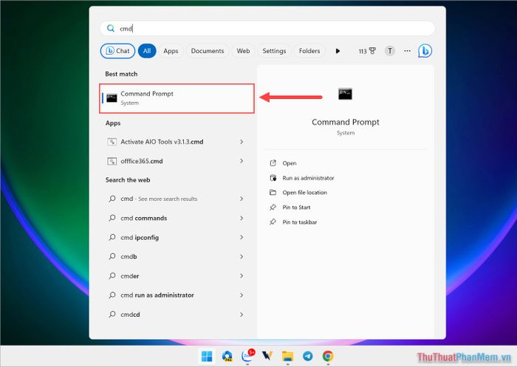Click the Run as administrator shield icon
Viewport: 517px width, 367px height.
coord(273,178)
